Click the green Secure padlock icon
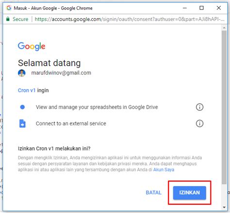The image size is (230, 213). [8, 19]
